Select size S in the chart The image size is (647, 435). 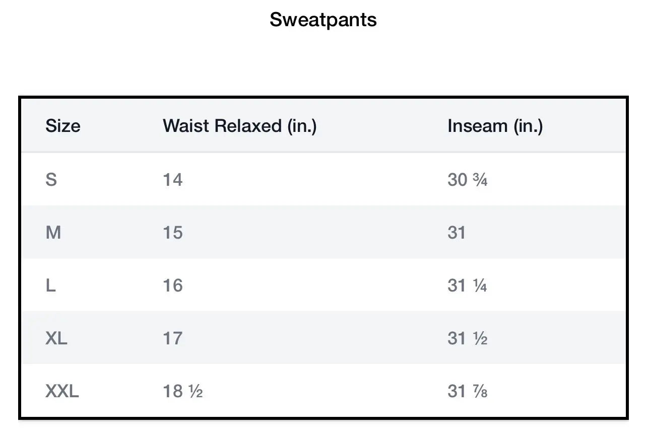(51, 180)
